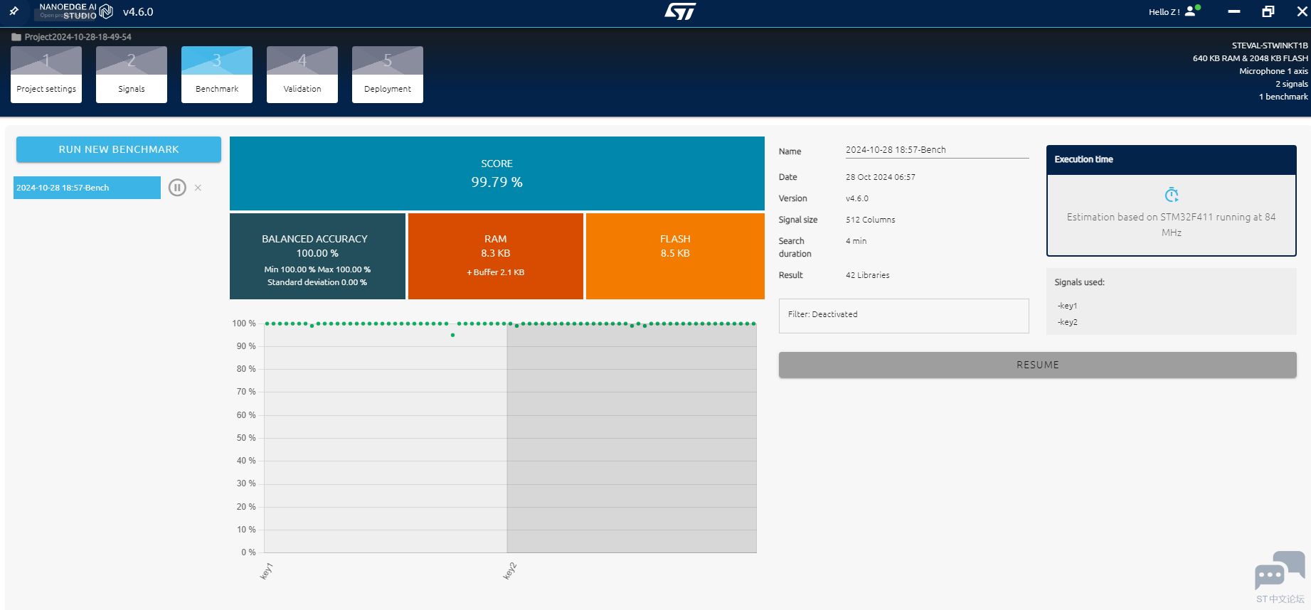Open step 5 Deployment tab

388,75
